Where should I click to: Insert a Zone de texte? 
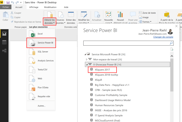tap(147, 13)
